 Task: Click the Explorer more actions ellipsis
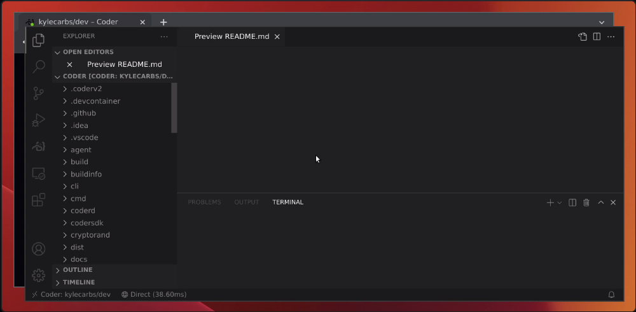[x=164, y=36]
